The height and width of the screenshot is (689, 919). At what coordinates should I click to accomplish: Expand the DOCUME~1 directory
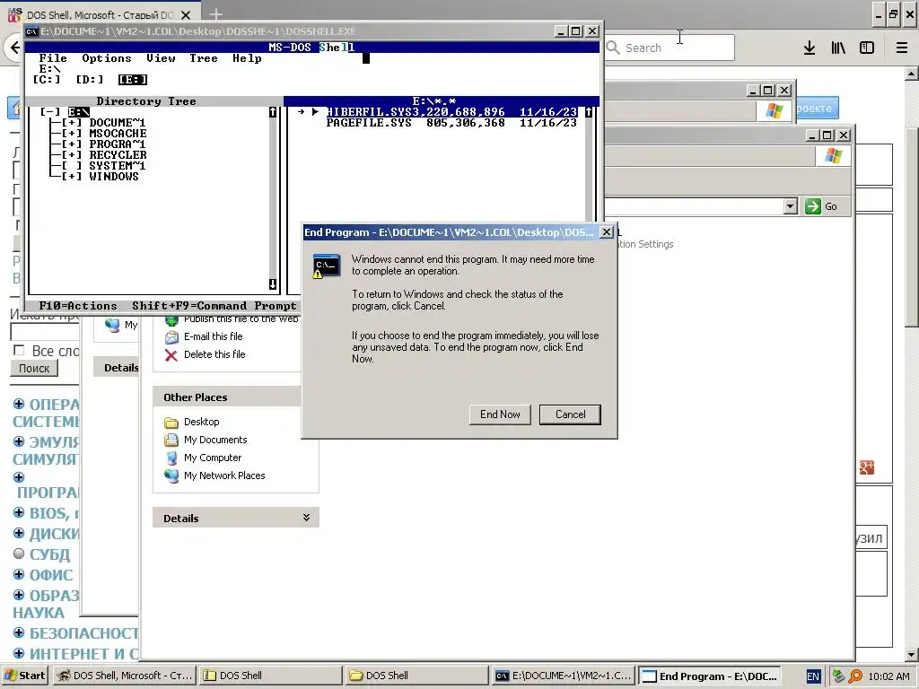[x=72, y=123]
